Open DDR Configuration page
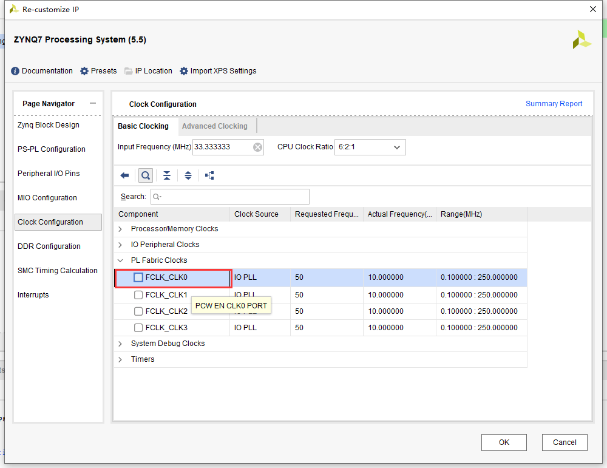The height and width of the screenshot is (468, 607). click(49, 246)
